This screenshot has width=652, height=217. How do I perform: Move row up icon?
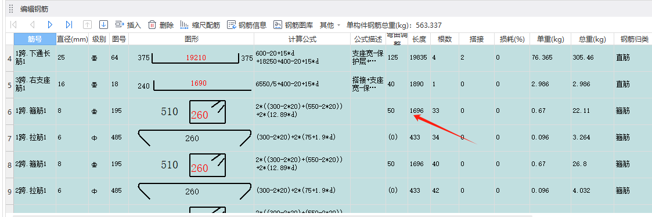[x=87, y=25]
